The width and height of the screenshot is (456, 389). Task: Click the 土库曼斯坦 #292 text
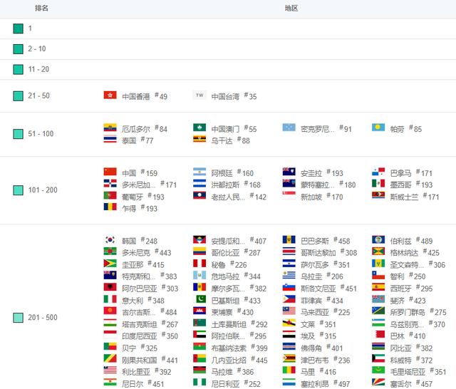(x=239, y=324)
